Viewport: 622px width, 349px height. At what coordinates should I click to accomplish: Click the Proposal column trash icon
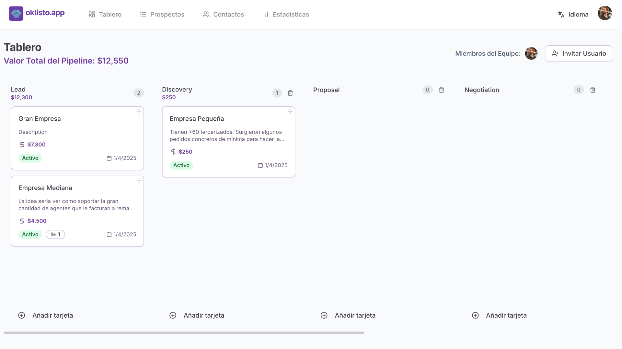click(x=442, y=90)
